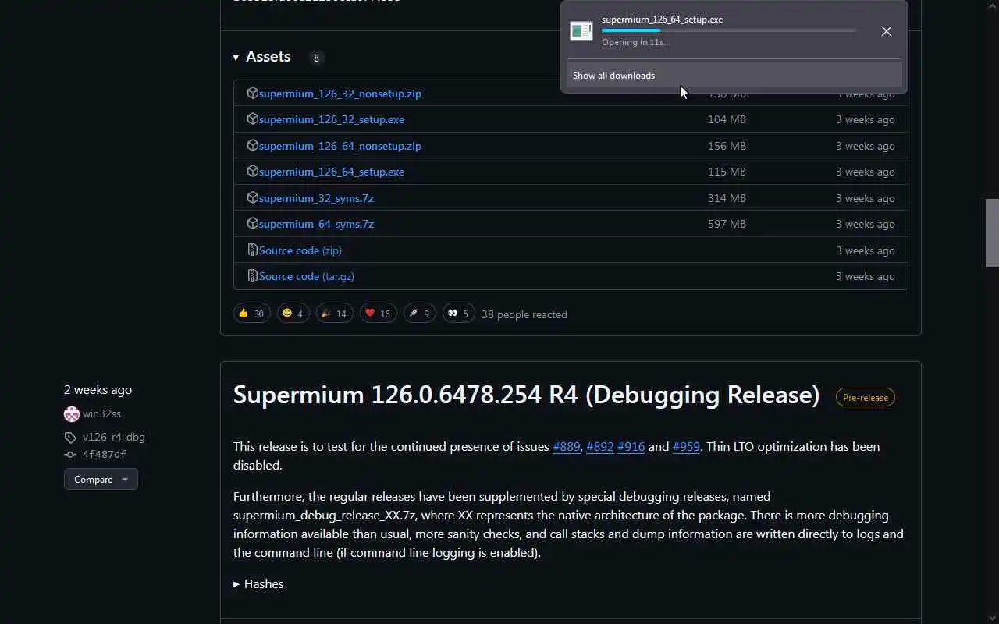The height and width of the screenshot is (624, 999).
Task: Click the 115 MB size text
Action: 727,172
